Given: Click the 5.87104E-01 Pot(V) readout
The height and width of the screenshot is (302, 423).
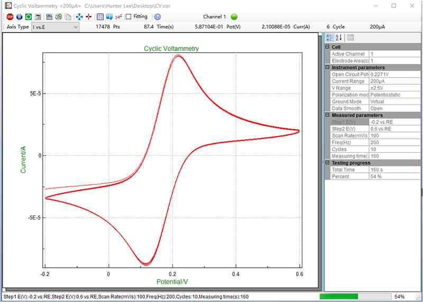Looking at the screenshot, I should [217, 27].
